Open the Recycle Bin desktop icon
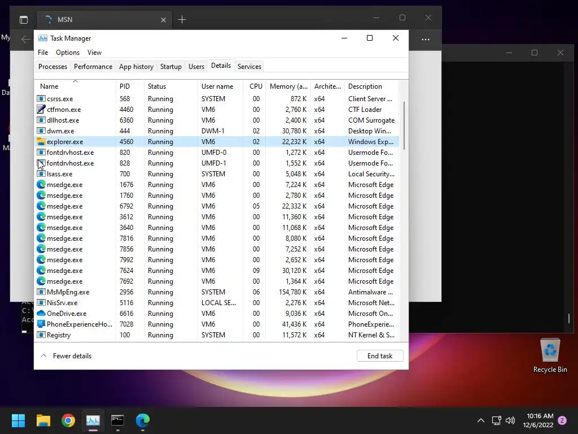 pos(550,355)
